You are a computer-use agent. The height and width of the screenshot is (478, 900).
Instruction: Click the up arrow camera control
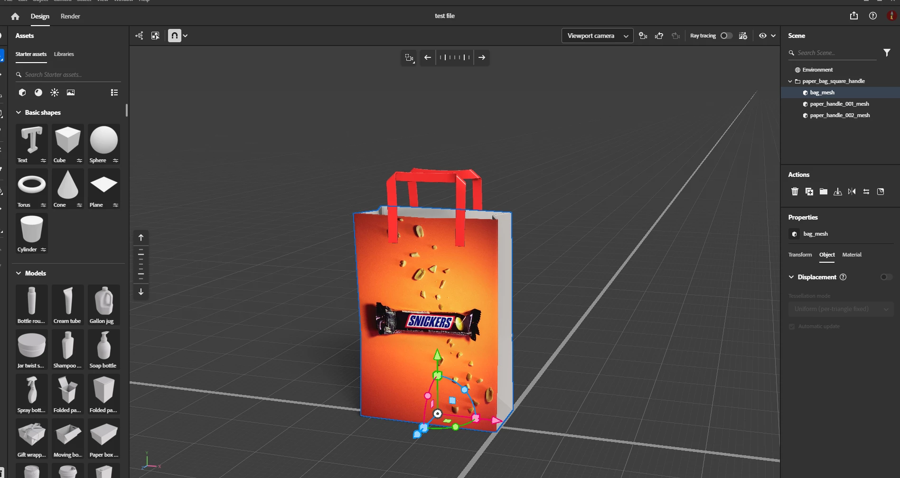pos(141,238)
